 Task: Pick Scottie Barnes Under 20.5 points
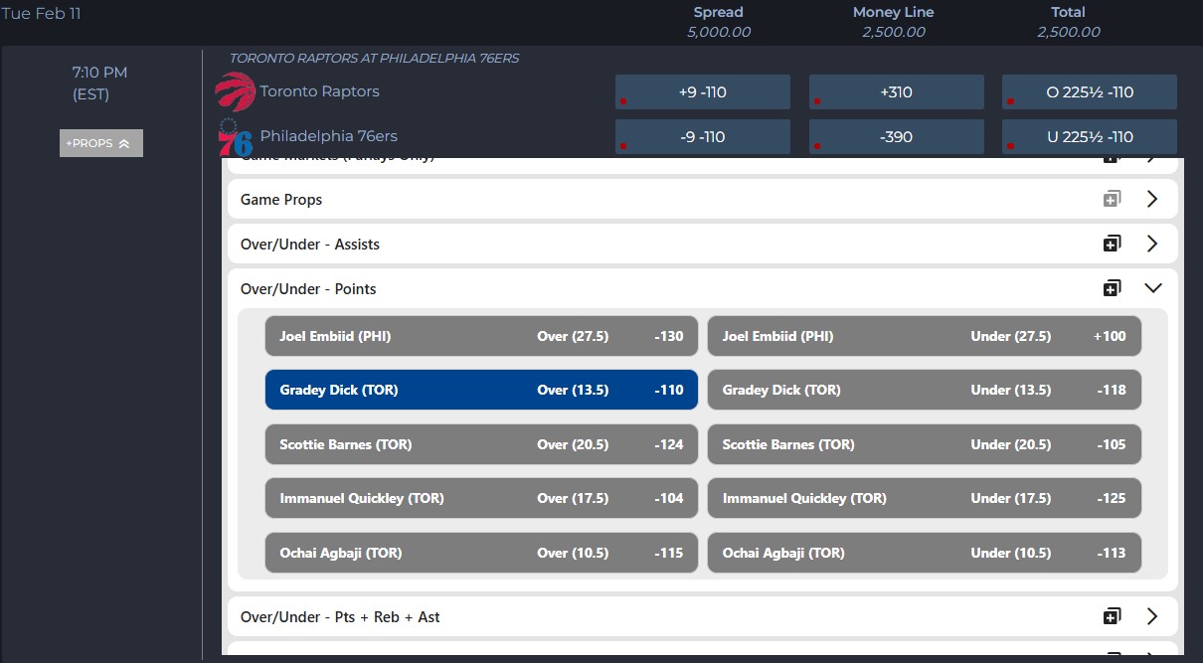point(925,444)
